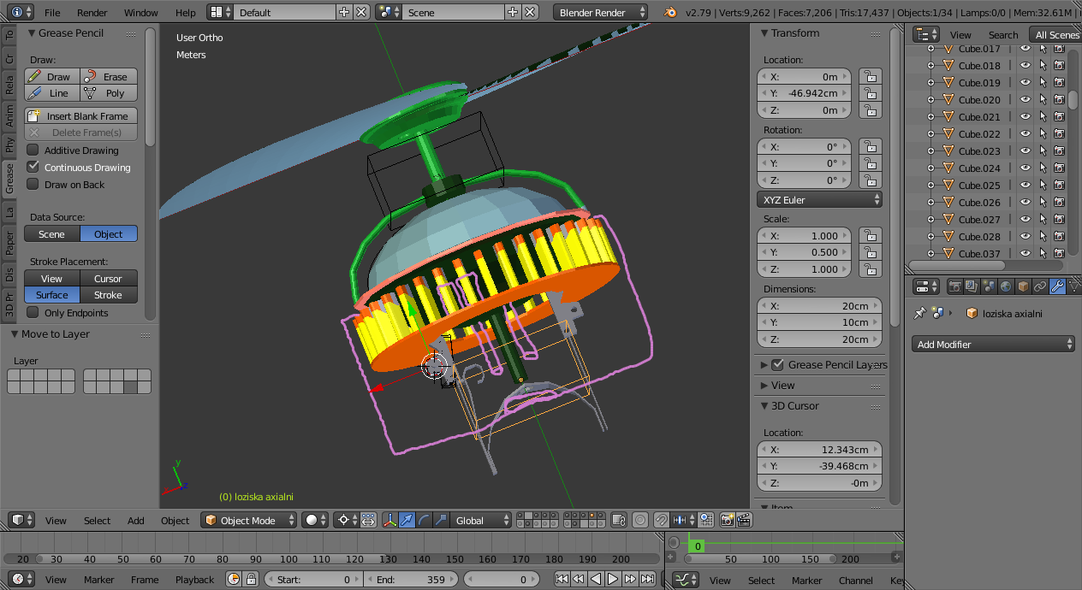The image size is (1082, 590).
Task: Enable Additive Drawing checkbox
Action: [x=33, y=150]
